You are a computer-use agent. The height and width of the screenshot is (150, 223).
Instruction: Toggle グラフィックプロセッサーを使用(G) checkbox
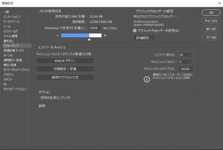pos(135,31)
